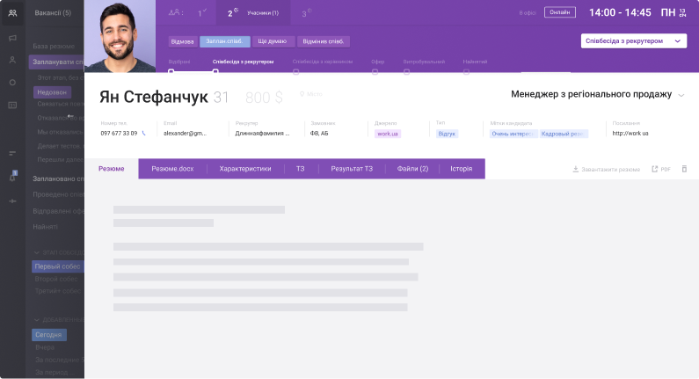
Task: Open the Резюме.docx tab
Action: 172,169
